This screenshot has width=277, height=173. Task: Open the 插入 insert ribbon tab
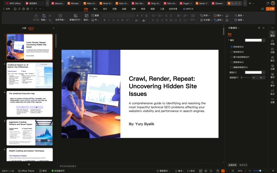[95, 9]
